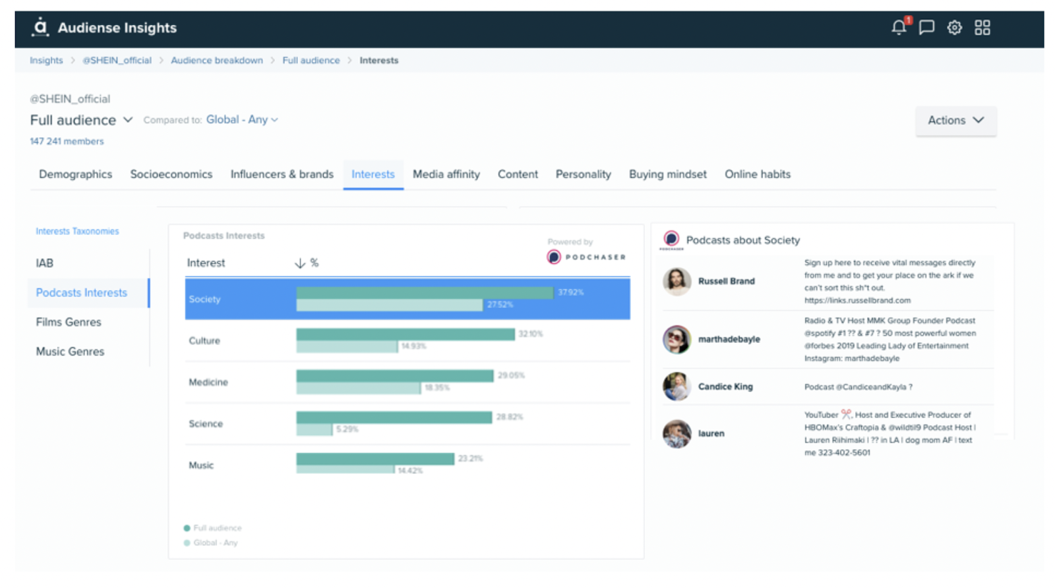
Task: Open Russell Brand's name
Action: (726, 281)
